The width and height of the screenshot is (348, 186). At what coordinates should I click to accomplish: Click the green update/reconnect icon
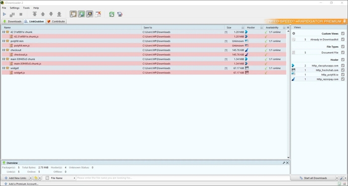coord(112,14)
